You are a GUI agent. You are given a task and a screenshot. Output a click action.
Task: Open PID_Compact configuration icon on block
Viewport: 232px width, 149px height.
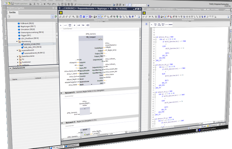(99, 39)
